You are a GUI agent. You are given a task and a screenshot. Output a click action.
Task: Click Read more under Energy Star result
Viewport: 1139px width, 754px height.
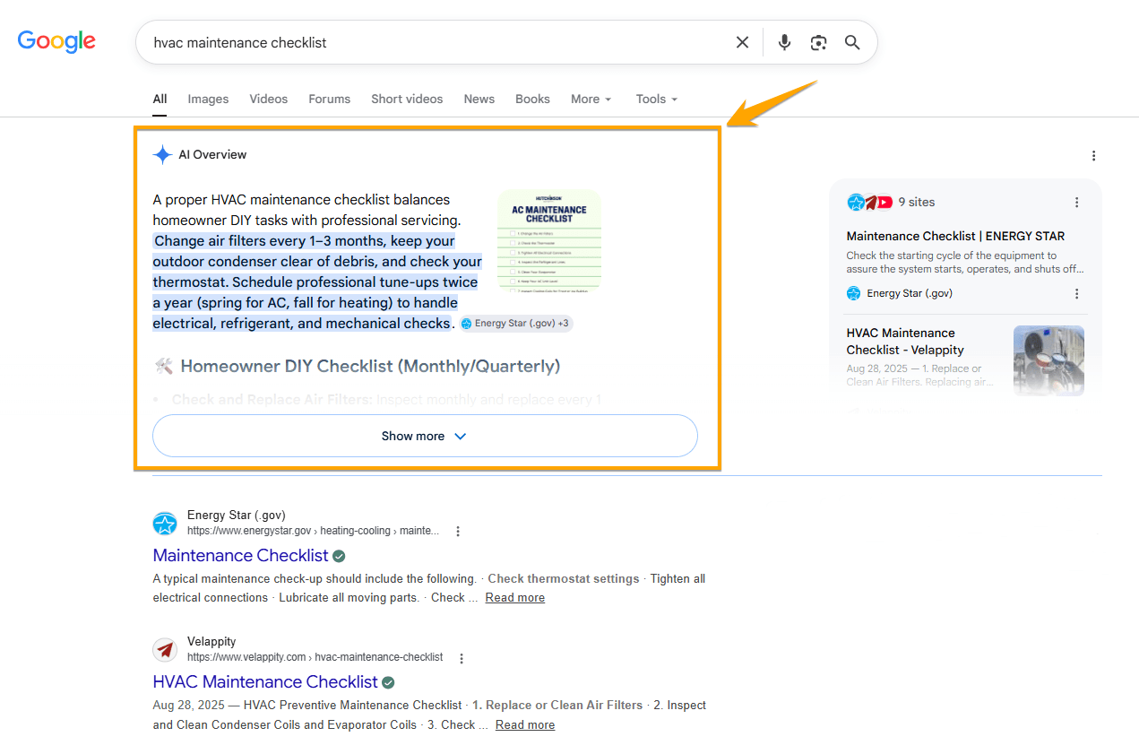point(515,598)
